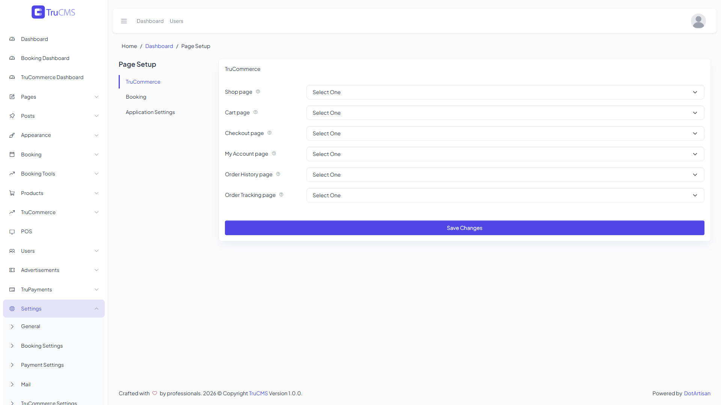Click the Home breadcrumb link
This screenshot has height=405, width=721.
(x=129, y=46)
